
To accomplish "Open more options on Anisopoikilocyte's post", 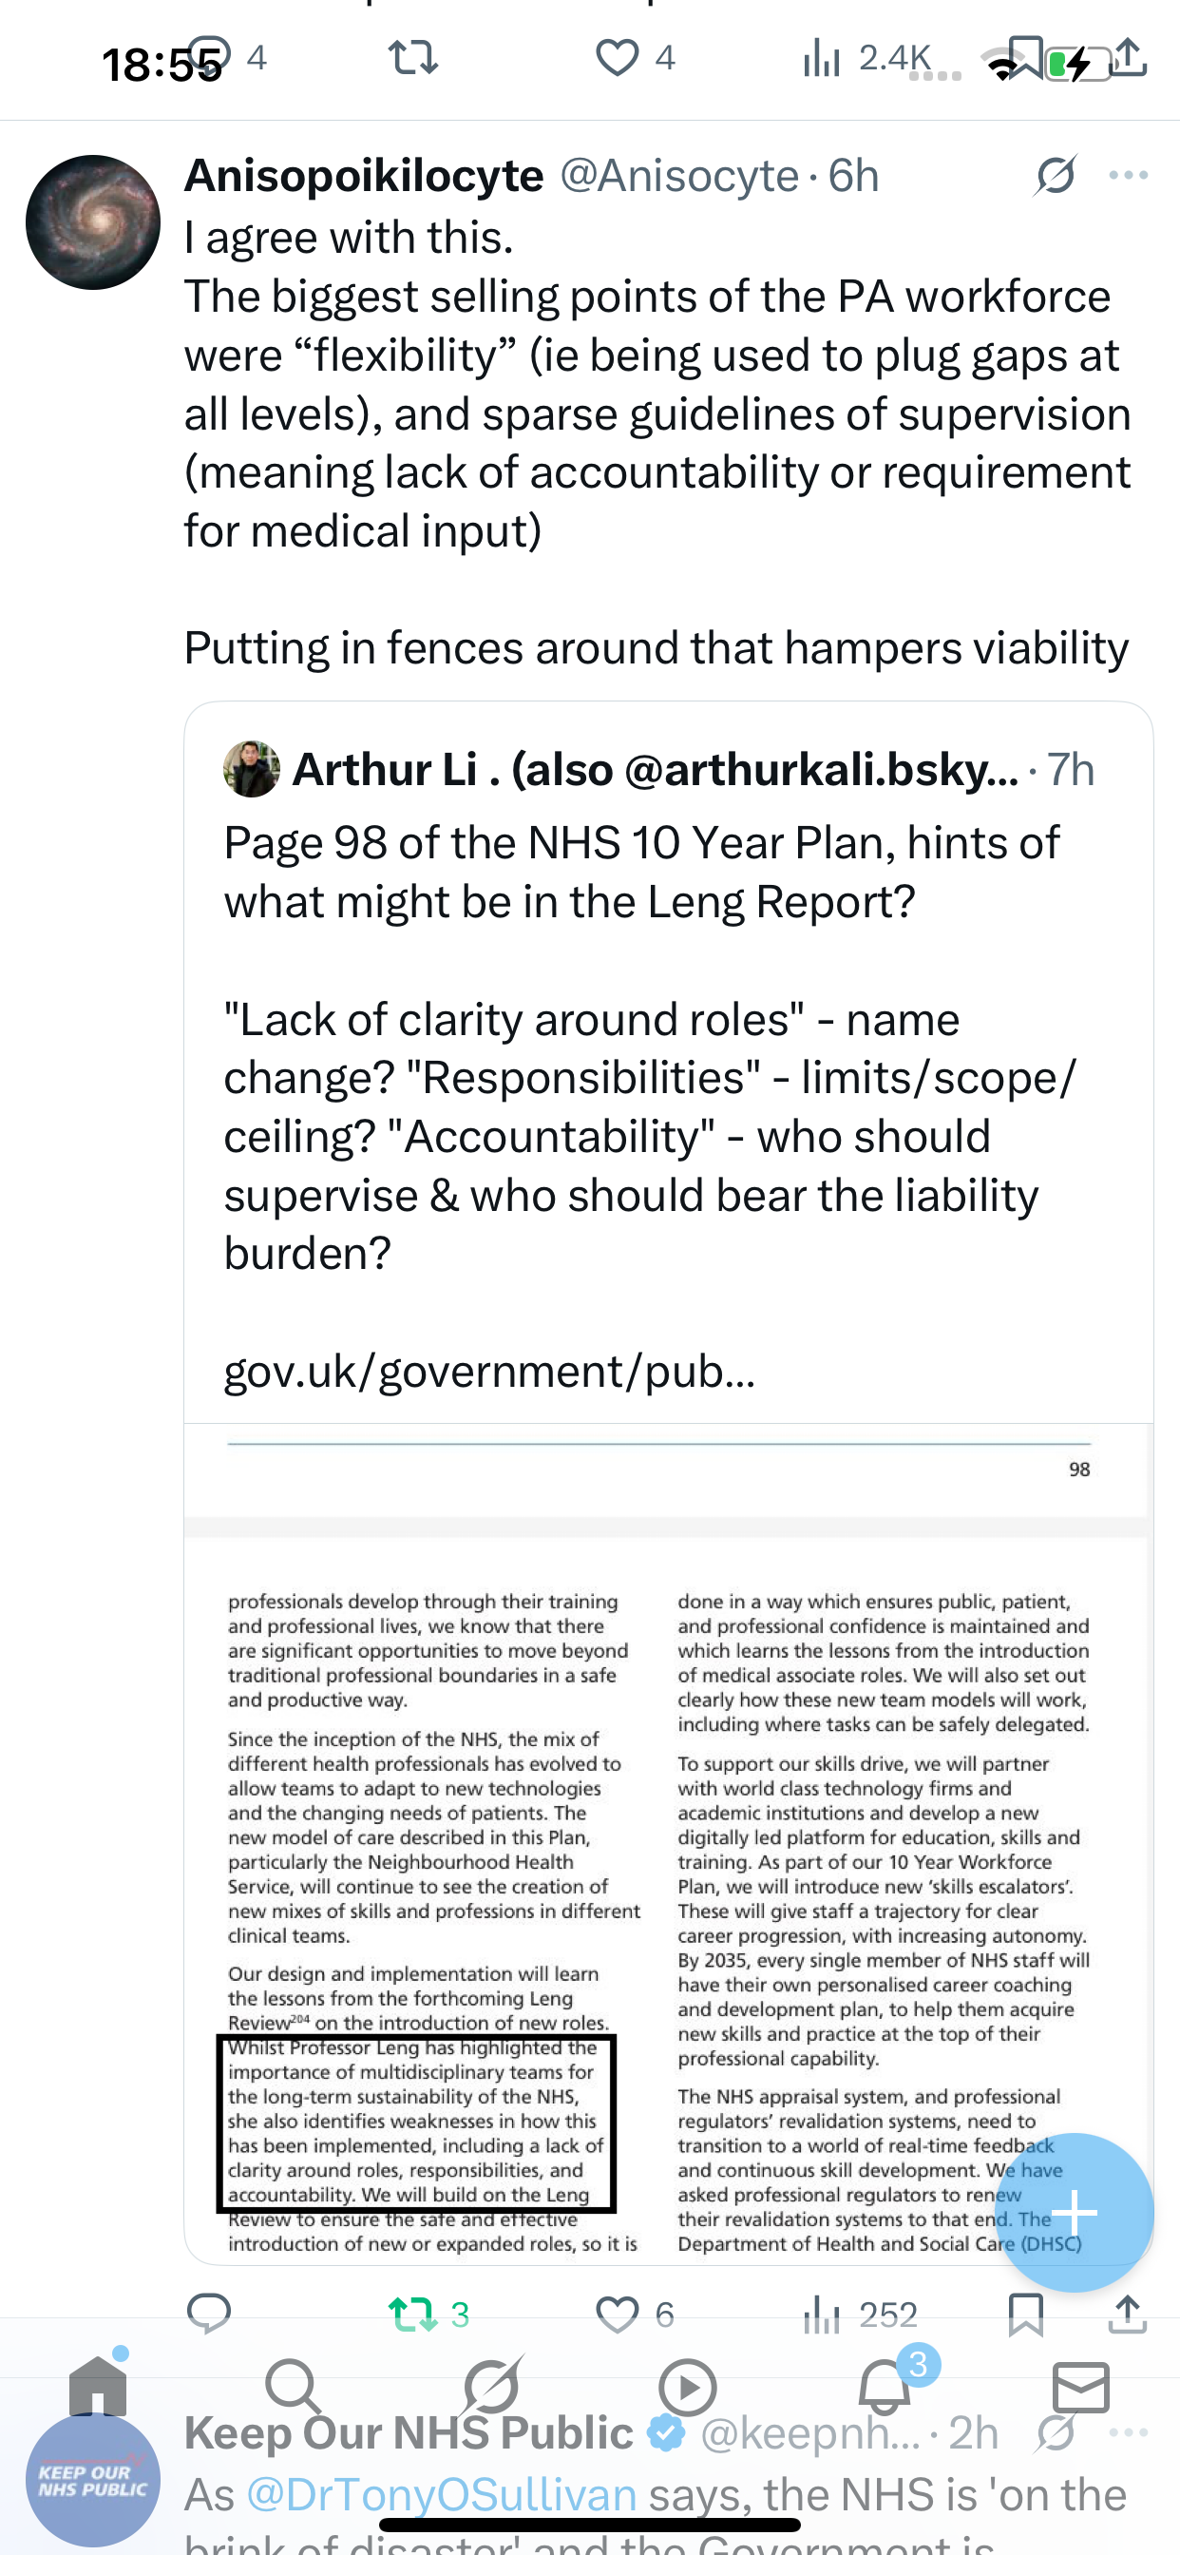I will pyautogui.click(x=1129, y=176).
